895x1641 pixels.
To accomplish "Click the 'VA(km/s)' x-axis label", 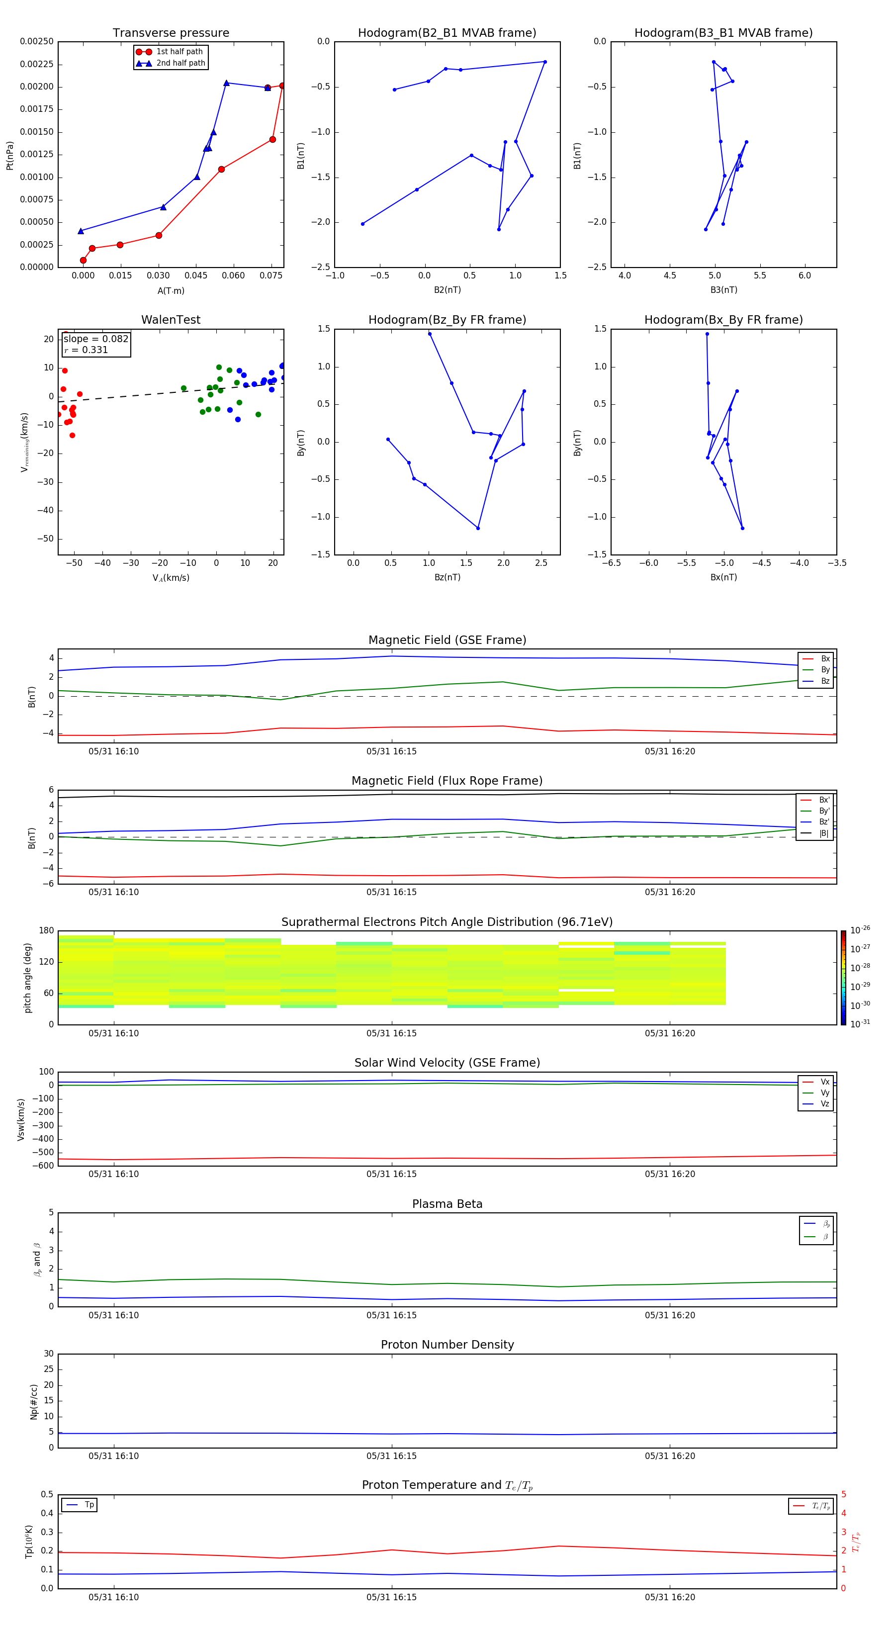I will (x=171, y=578).
